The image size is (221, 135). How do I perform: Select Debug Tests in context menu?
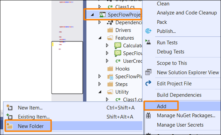click(x=171, y=52)
